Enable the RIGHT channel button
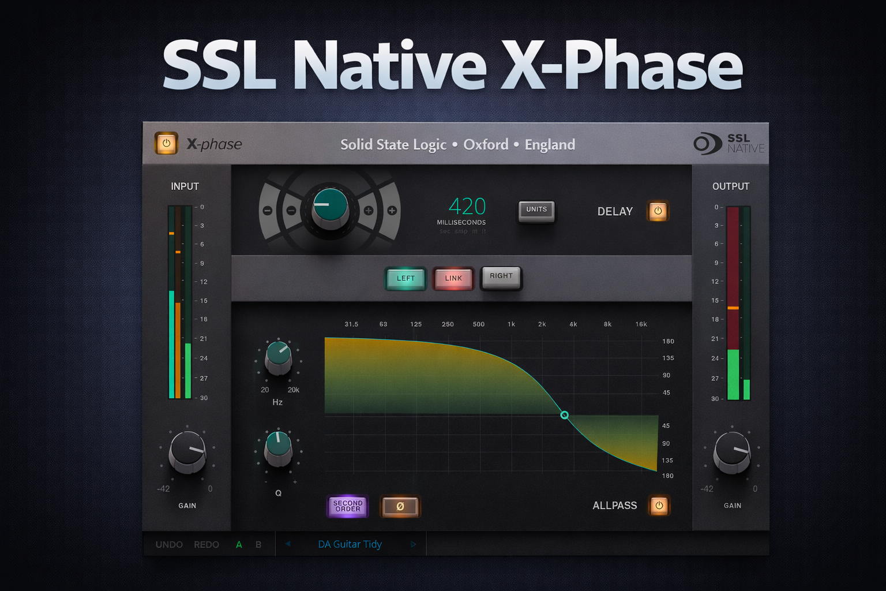886x591 pixels. (x=501, y=278)
